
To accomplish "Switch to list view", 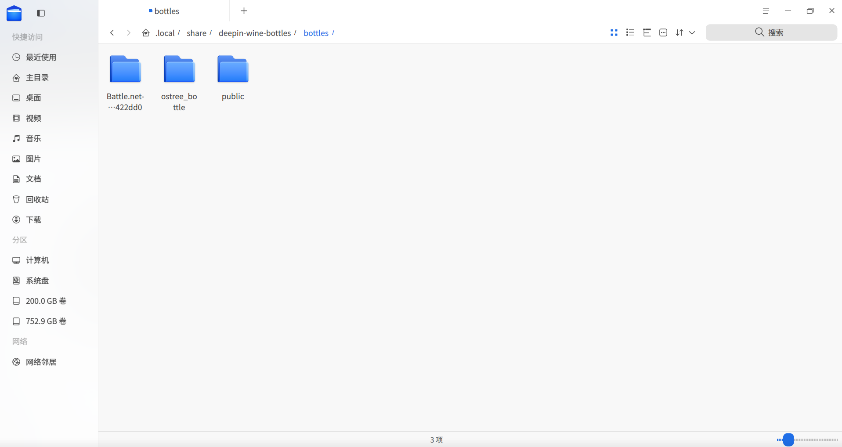I will pyautogui.click(x=630, y=32).
